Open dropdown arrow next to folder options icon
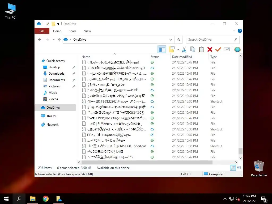The width and height of the screenshot is (272, 204). (178, 50)
